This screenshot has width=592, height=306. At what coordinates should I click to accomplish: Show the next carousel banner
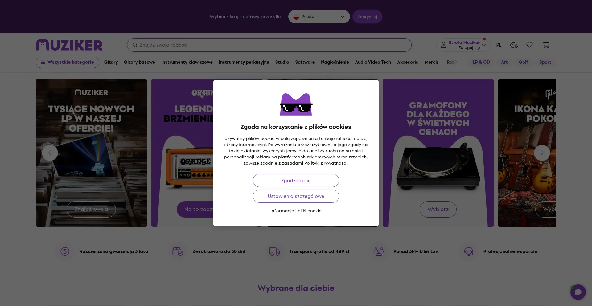pyautogui.click(x=542, y=153)
